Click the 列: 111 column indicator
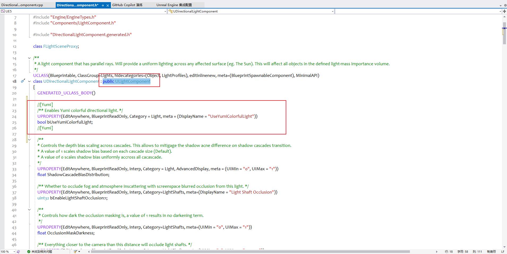Screen dimensions: 507x254 coord(477,252)
